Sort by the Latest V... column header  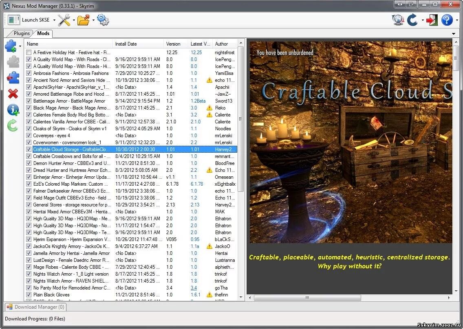pyautogui.click(x=200, y=44)
